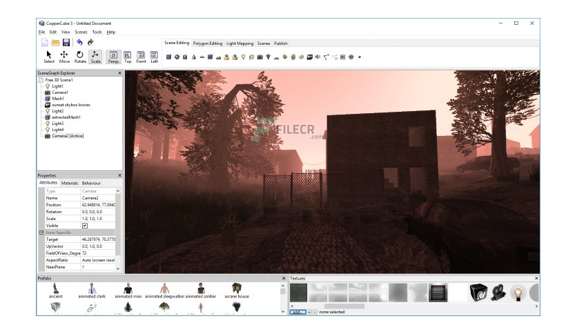Save the document with the floppy disk icon
The height and width of the screenshot is (334, 577).
(66, 43)
